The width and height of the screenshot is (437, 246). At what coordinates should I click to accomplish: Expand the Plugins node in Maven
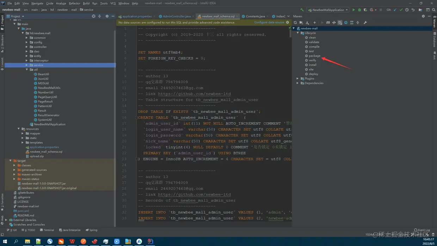point(298,79)
